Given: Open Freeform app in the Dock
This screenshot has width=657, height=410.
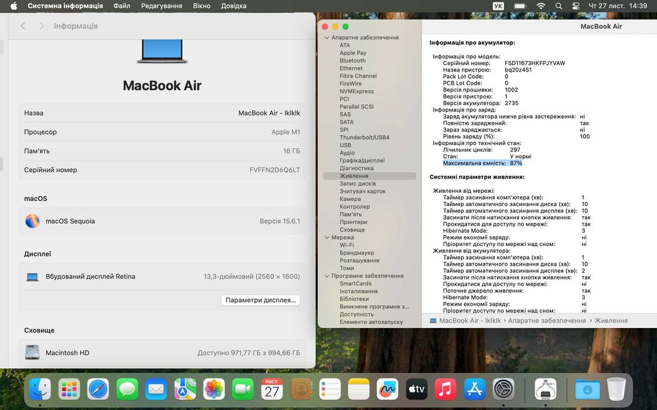Looking at the screenshot, I should click(388, 389).
